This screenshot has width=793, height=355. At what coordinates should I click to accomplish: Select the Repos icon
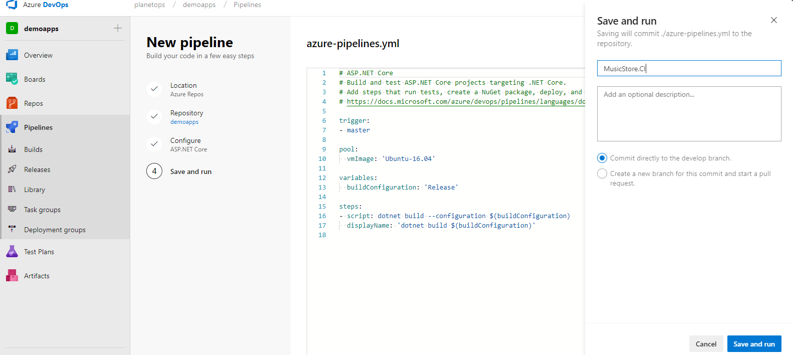coord(12,103)
